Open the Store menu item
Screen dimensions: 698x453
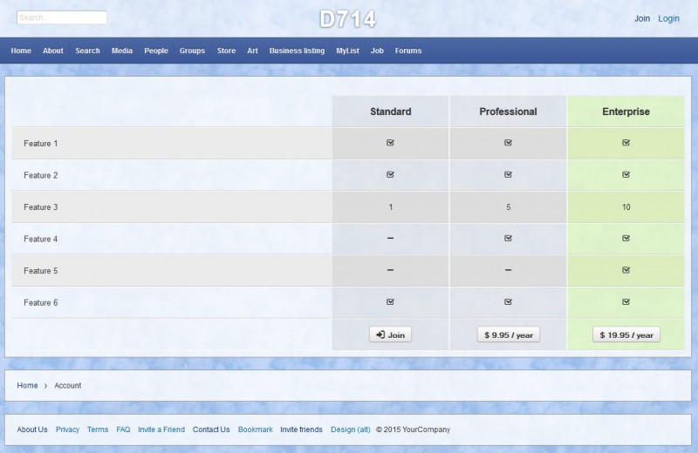click(x=227, y=51)
